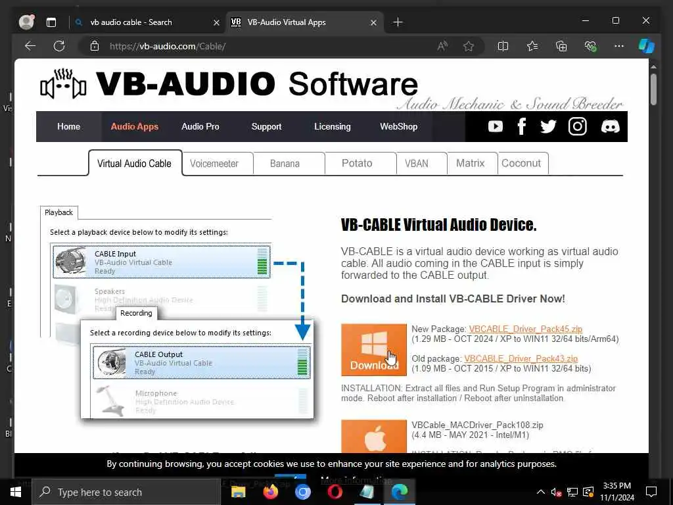Open Collections icon

[561, 46]
